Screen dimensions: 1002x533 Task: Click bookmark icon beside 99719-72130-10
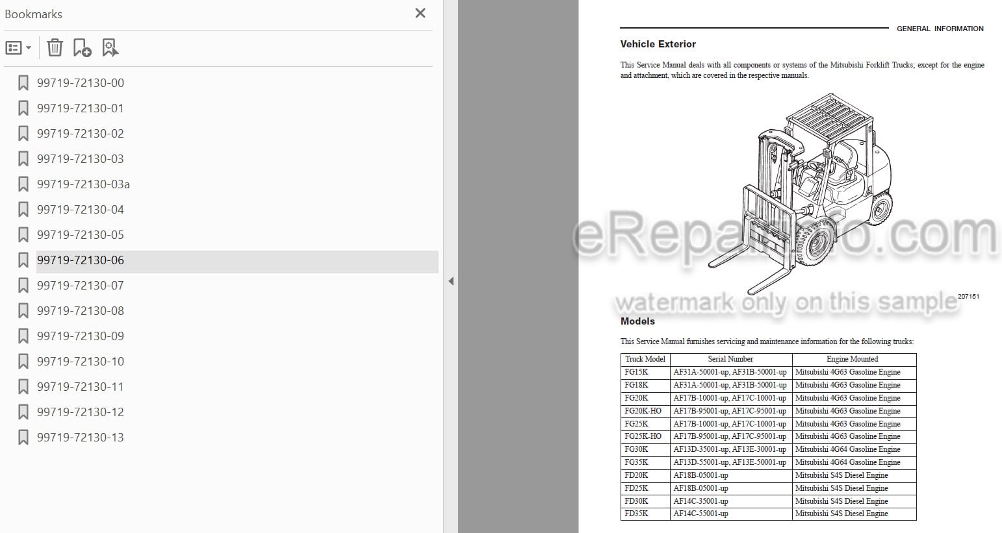[x=23, y=361]
